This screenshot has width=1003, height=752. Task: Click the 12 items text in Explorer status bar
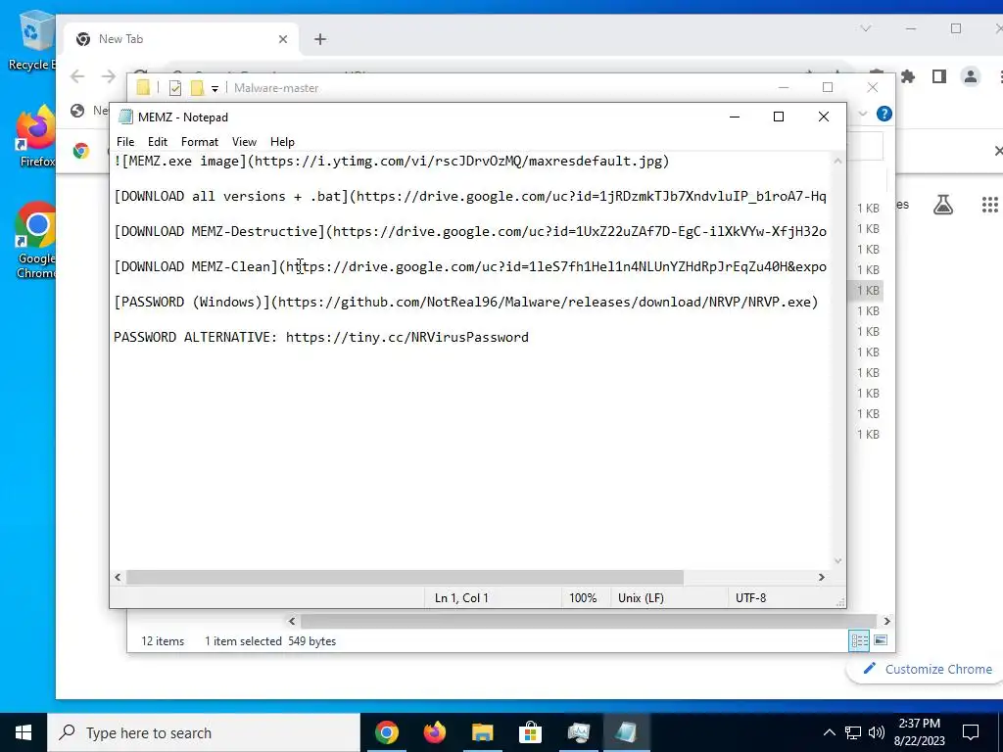click(163, 640)
